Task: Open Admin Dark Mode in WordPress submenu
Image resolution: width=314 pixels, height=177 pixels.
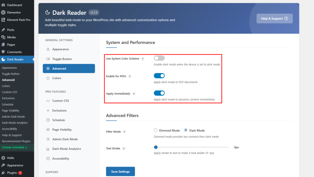Action: pyautogui.click(x=13, y=117)
